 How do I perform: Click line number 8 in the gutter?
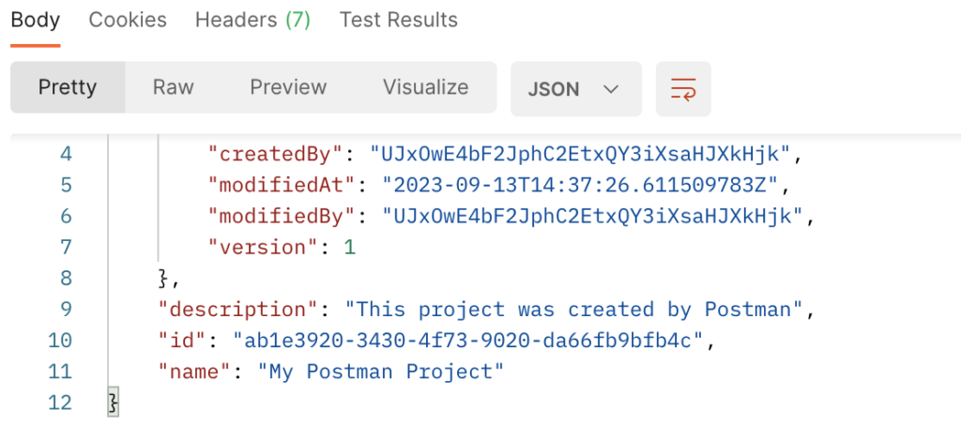pyautogui.click(x=66, y=279)
